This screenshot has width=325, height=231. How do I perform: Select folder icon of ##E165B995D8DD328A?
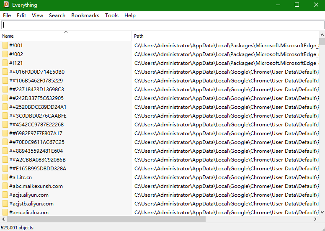coord(5,168)
